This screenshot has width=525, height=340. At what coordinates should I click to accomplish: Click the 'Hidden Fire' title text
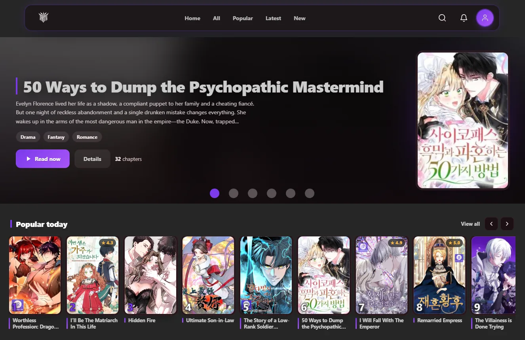142,320
